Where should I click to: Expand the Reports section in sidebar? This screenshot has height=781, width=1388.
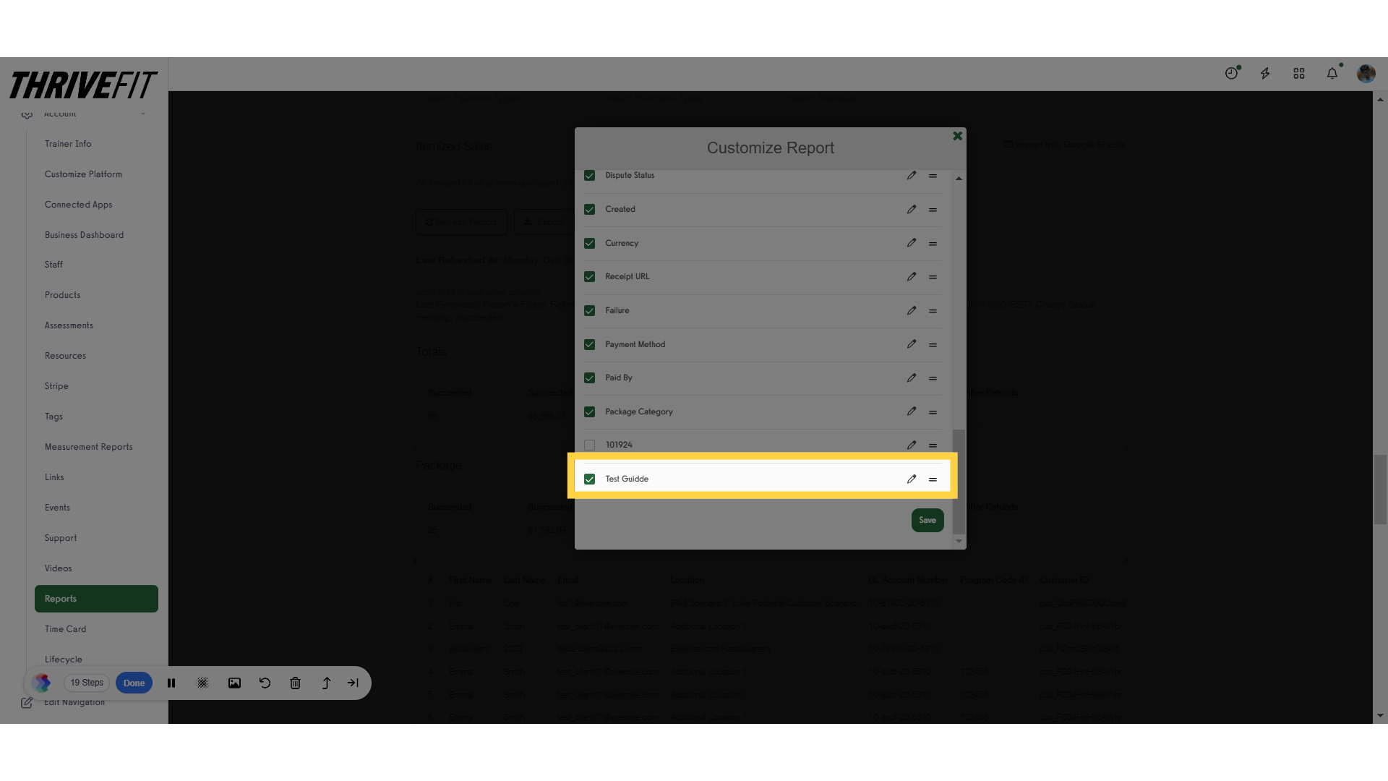(95, 598)
